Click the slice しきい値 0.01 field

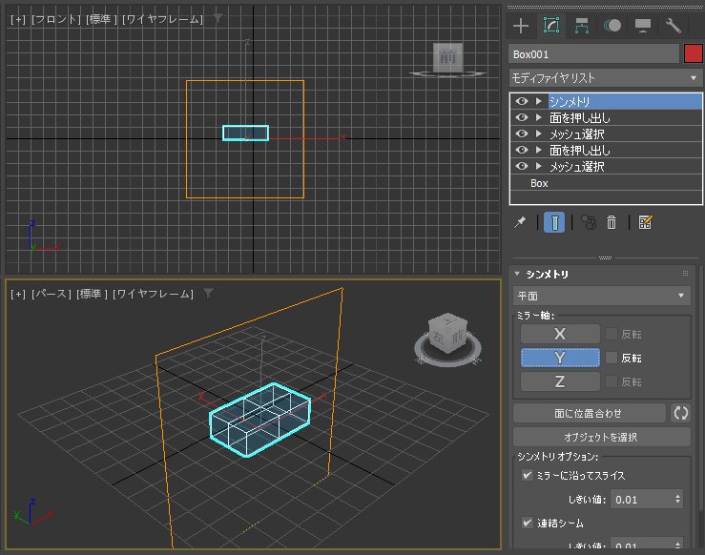click(642, 500)
